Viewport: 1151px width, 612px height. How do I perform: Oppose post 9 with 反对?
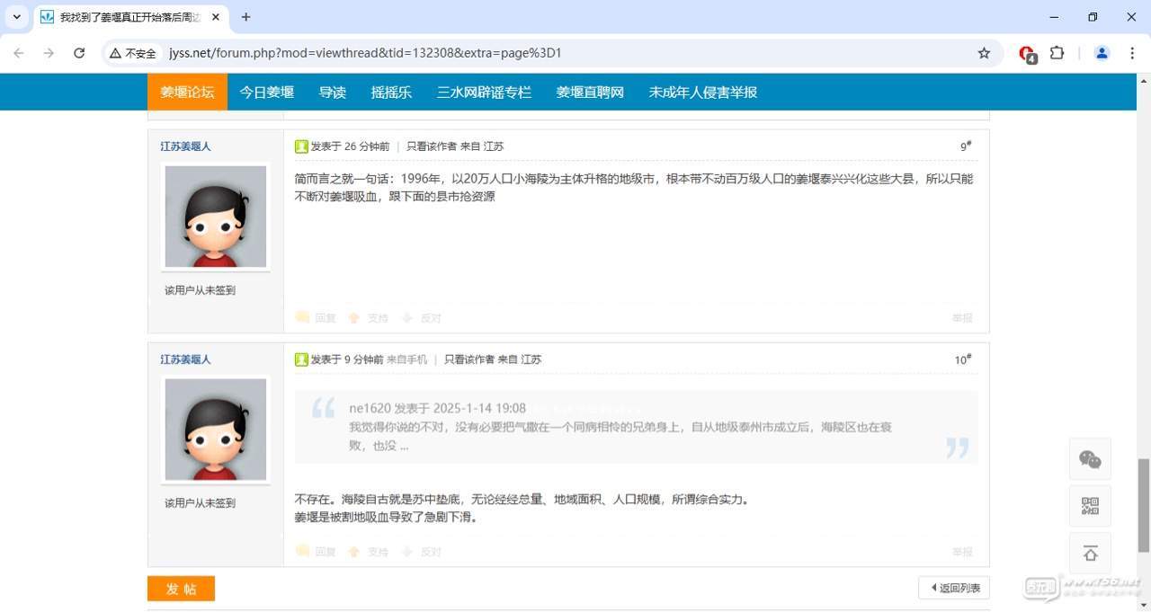click(x=422, y=318)
